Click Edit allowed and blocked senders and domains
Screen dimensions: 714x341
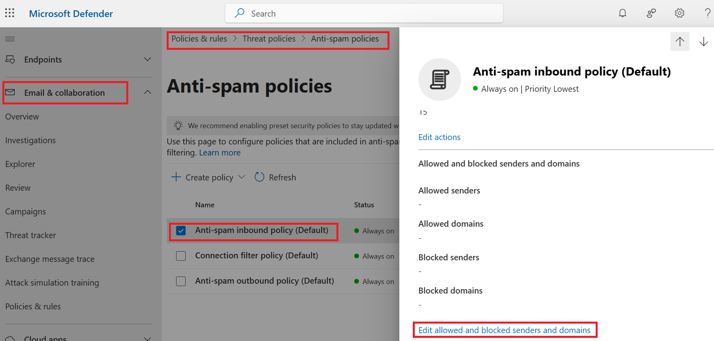[x=504, y=330]
